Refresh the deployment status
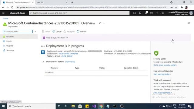This screenshot has height=109, width=194. [82, 31]
